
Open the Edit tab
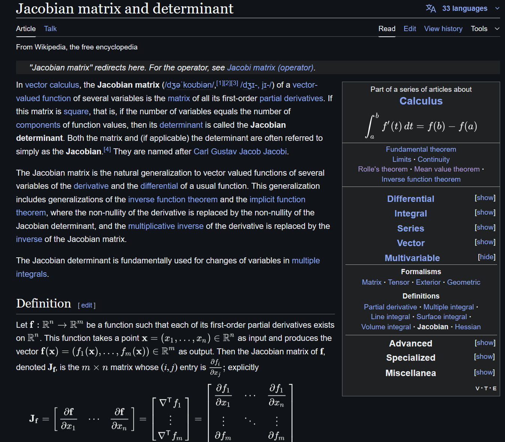pos(410,28)
